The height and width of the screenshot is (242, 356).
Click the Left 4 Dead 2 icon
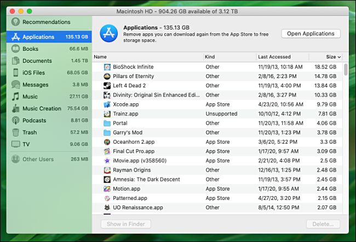107,86
